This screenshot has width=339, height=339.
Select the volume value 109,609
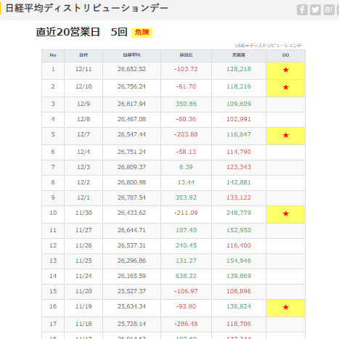coord(239,104)
